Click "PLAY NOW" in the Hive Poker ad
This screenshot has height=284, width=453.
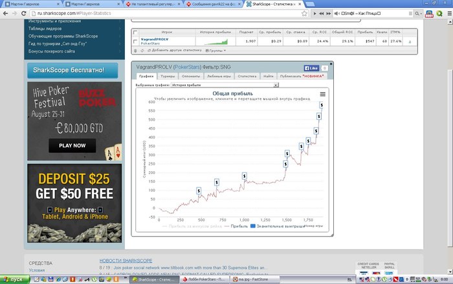72,146
